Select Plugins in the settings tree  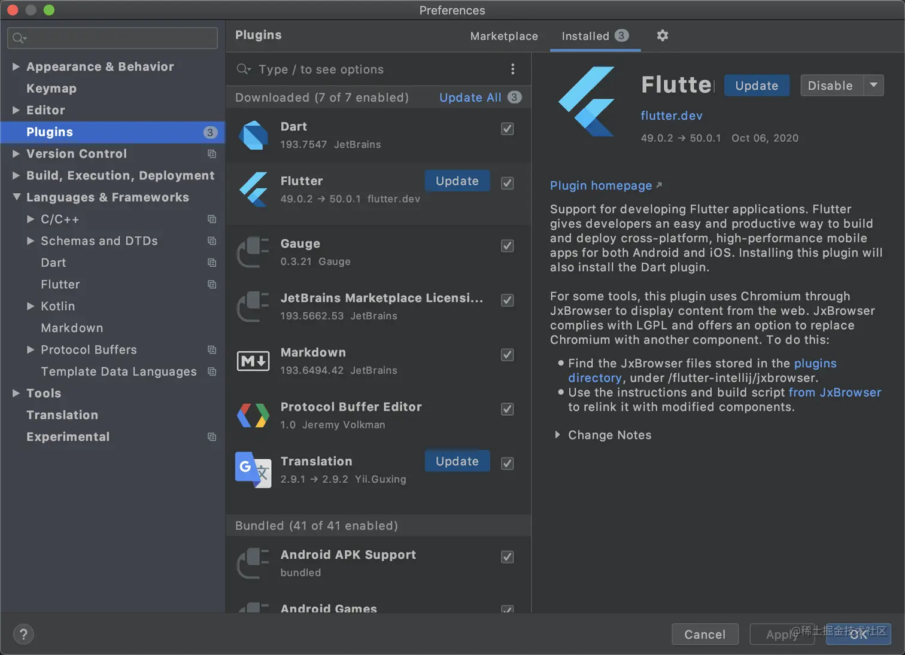pyautogui.click(x=113, y=132)
